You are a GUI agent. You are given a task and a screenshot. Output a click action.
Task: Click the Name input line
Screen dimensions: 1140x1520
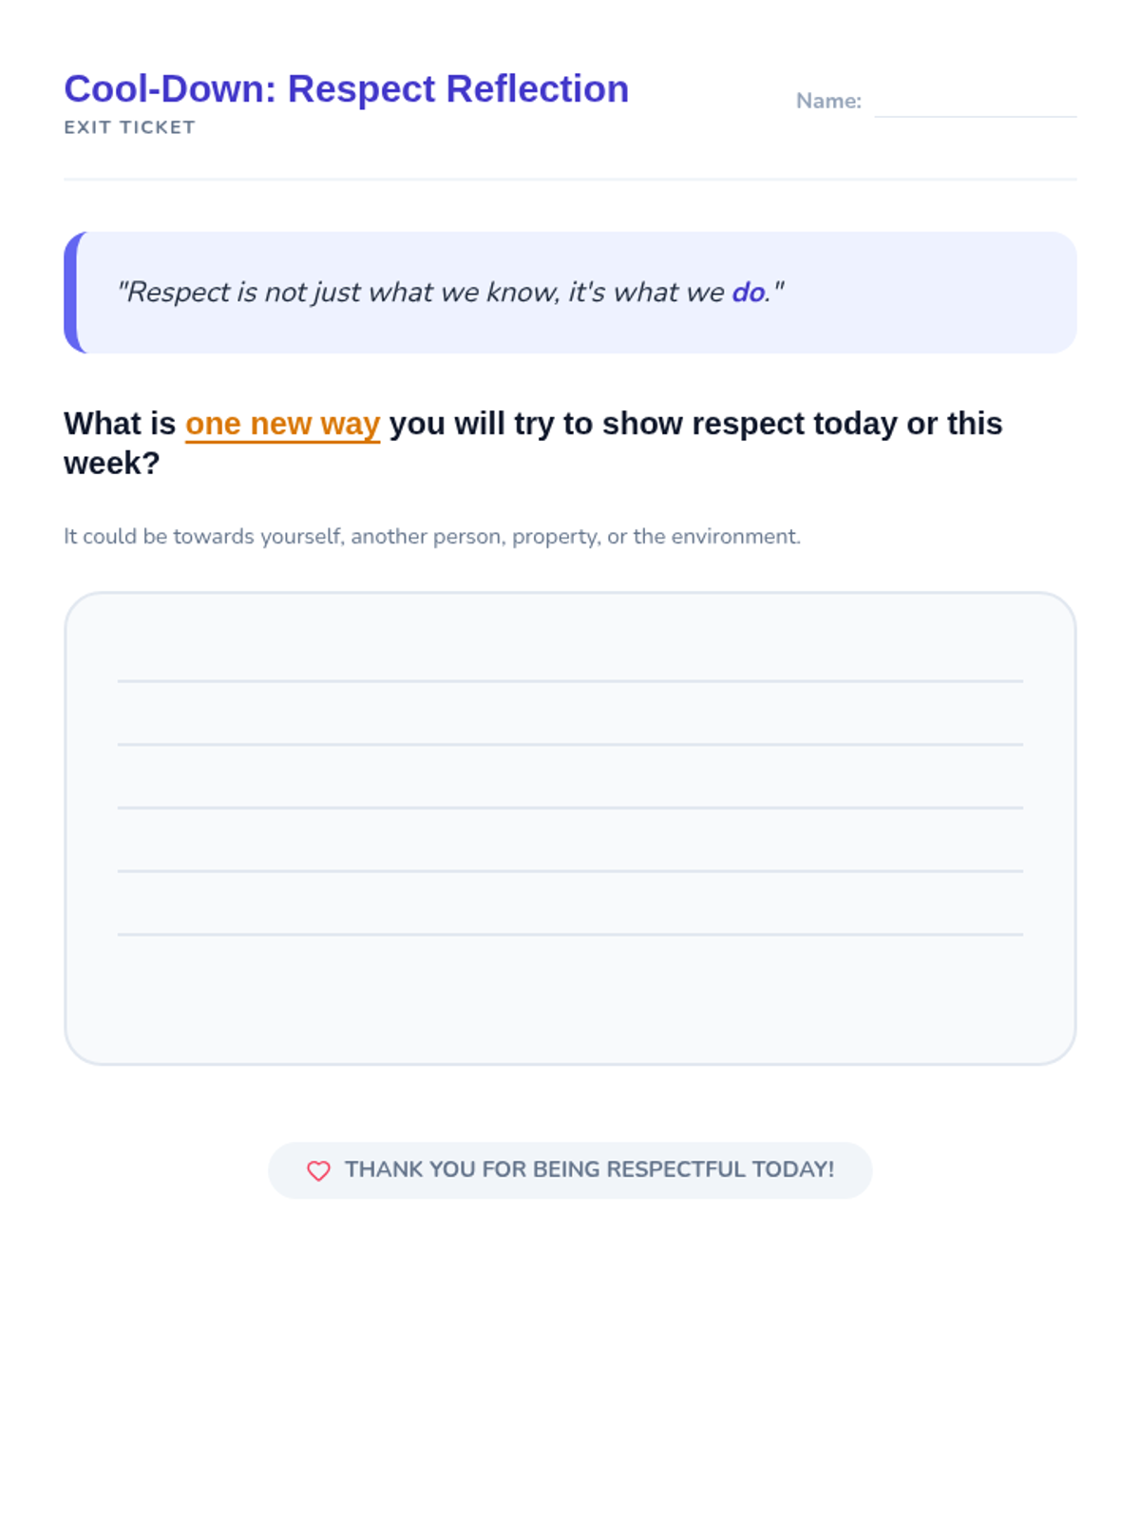pyautogui.click(x=974, y=103)
